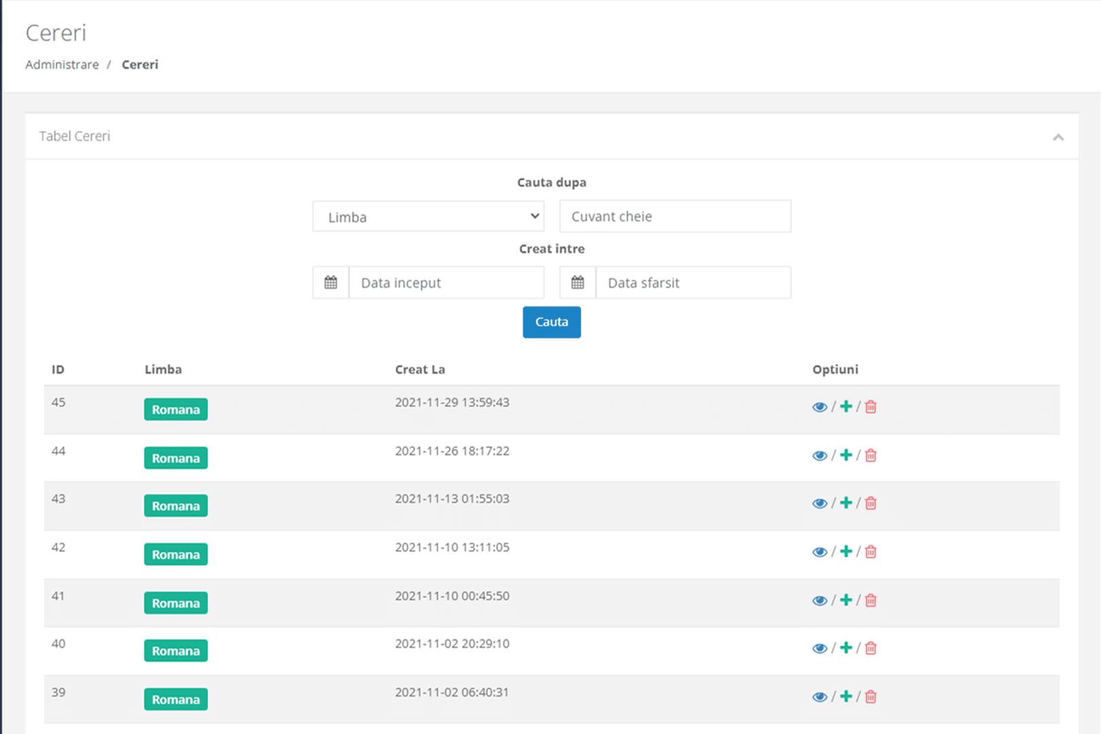
Task: Open the Limba search-by dropdown
Action: pyautogui.click(x=428, y=217)
